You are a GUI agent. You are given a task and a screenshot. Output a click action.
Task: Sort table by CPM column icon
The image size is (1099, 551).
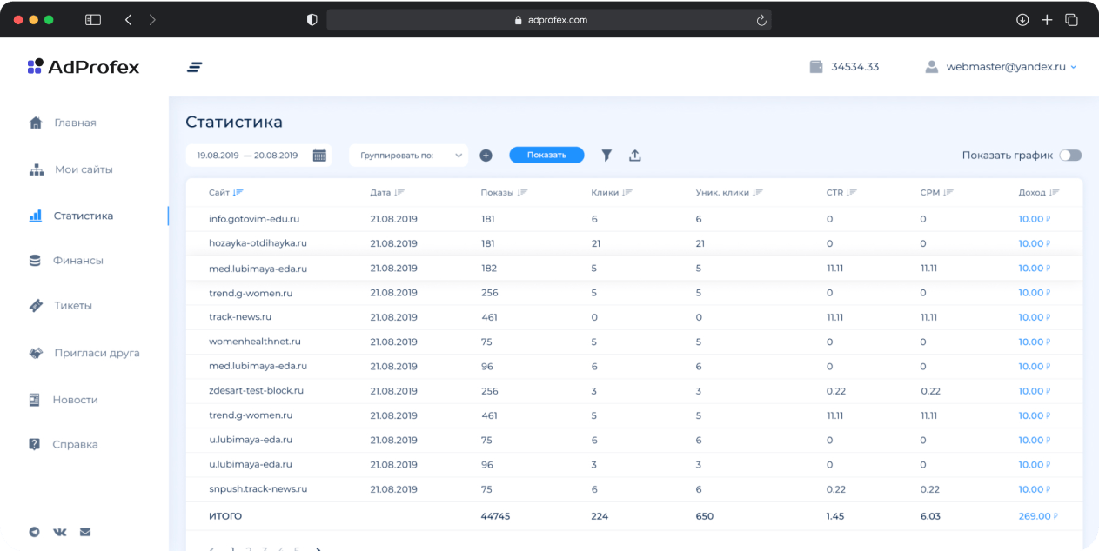(948, 192)
